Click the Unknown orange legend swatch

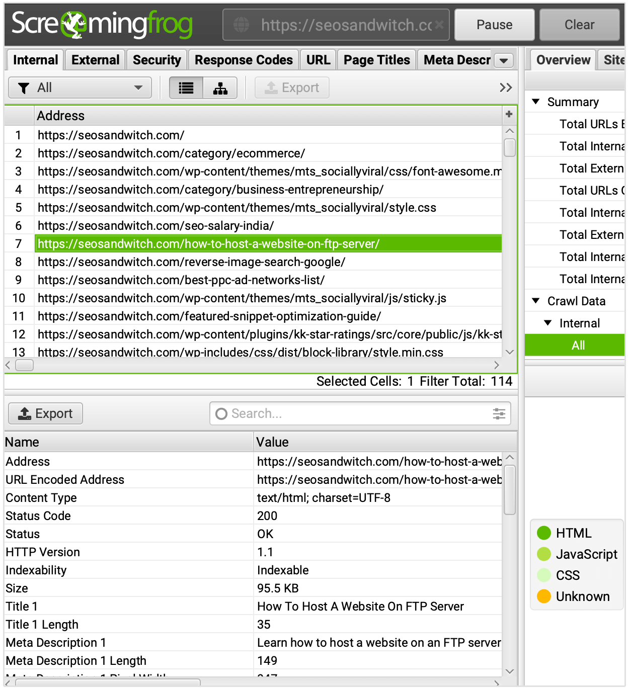pos(544,596)
